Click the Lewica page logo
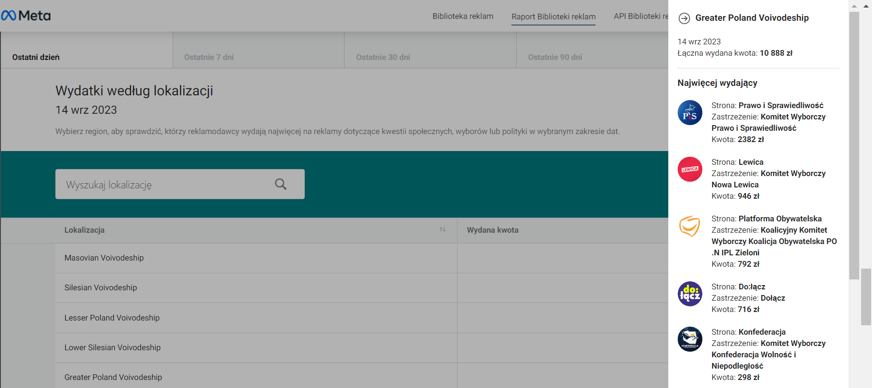 [690, 169]
